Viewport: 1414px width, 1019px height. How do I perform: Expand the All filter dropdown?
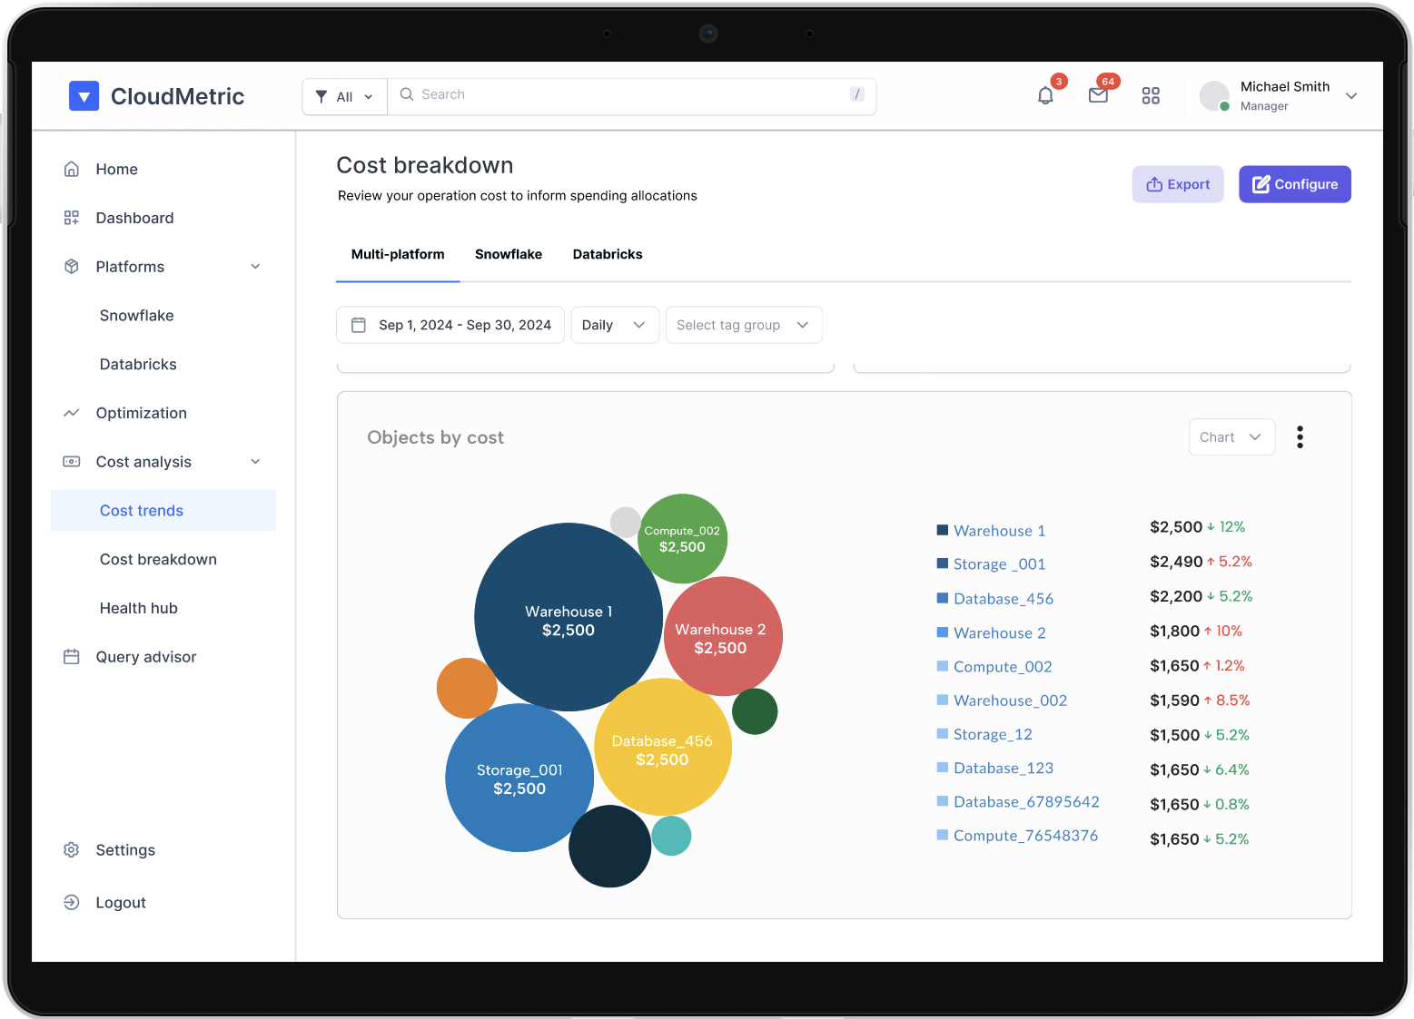point(344,97)
